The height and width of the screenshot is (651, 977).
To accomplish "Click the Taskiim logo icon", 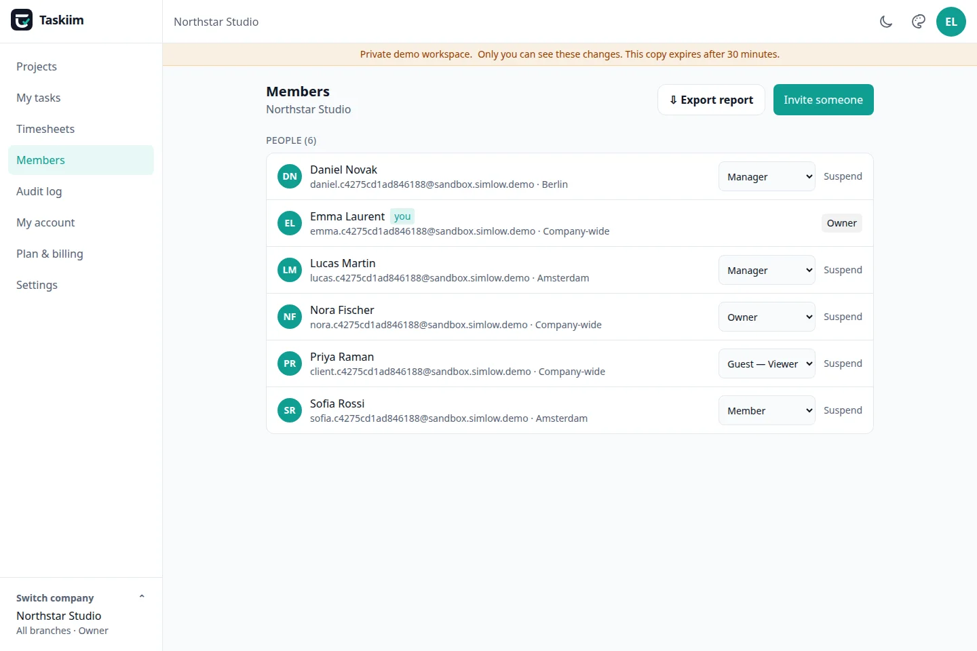I will (22, 20).
